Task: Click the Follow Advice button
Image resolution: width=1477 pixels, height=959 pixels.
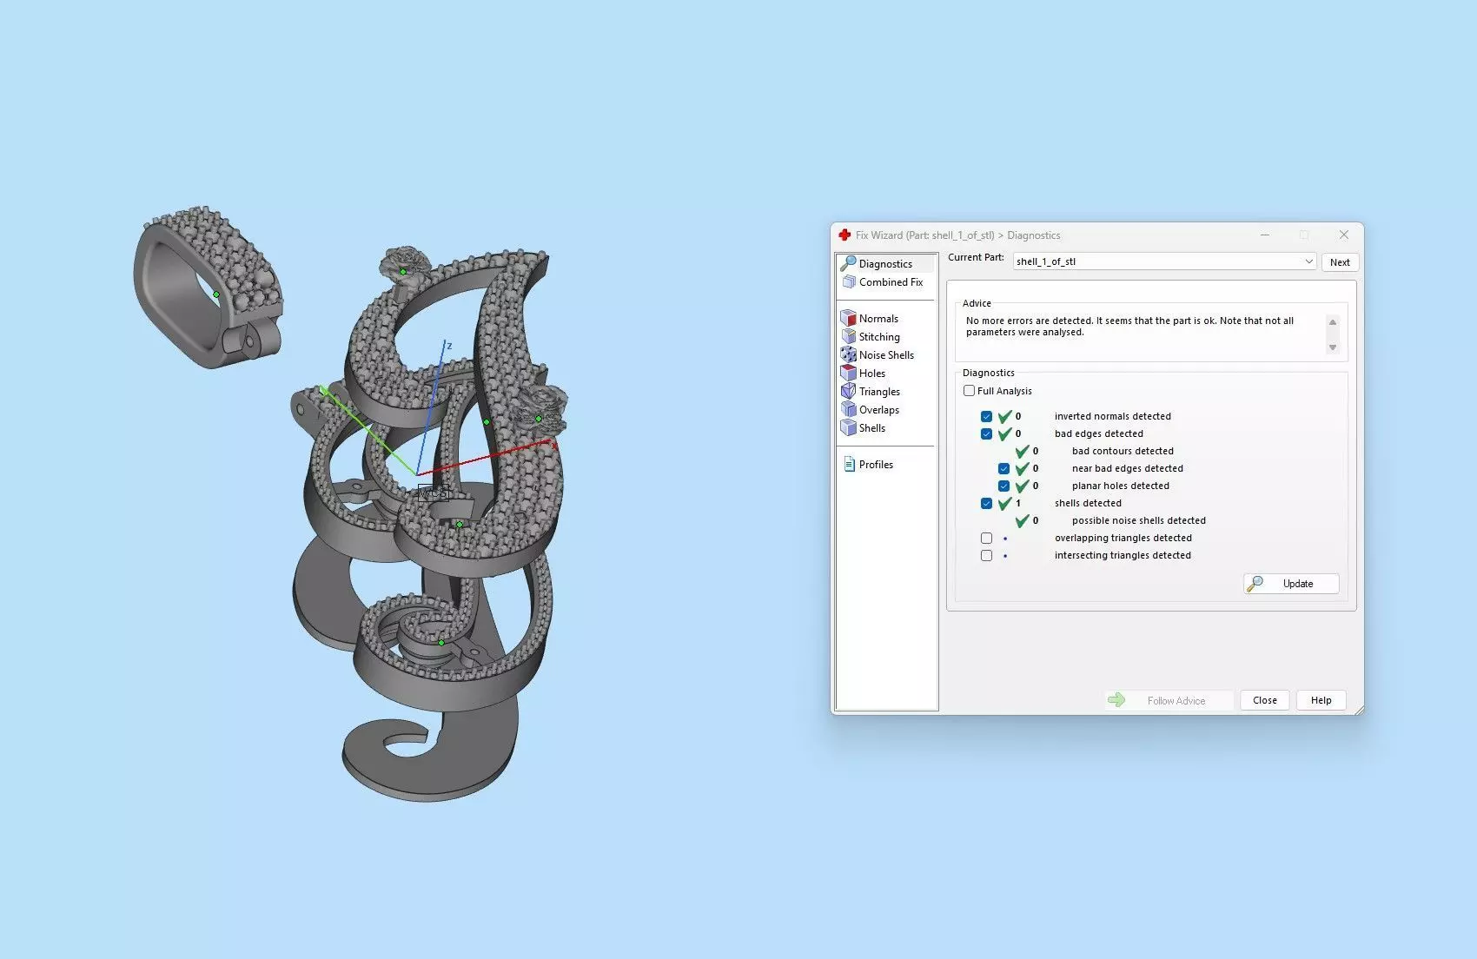Action: point(1169,700)
